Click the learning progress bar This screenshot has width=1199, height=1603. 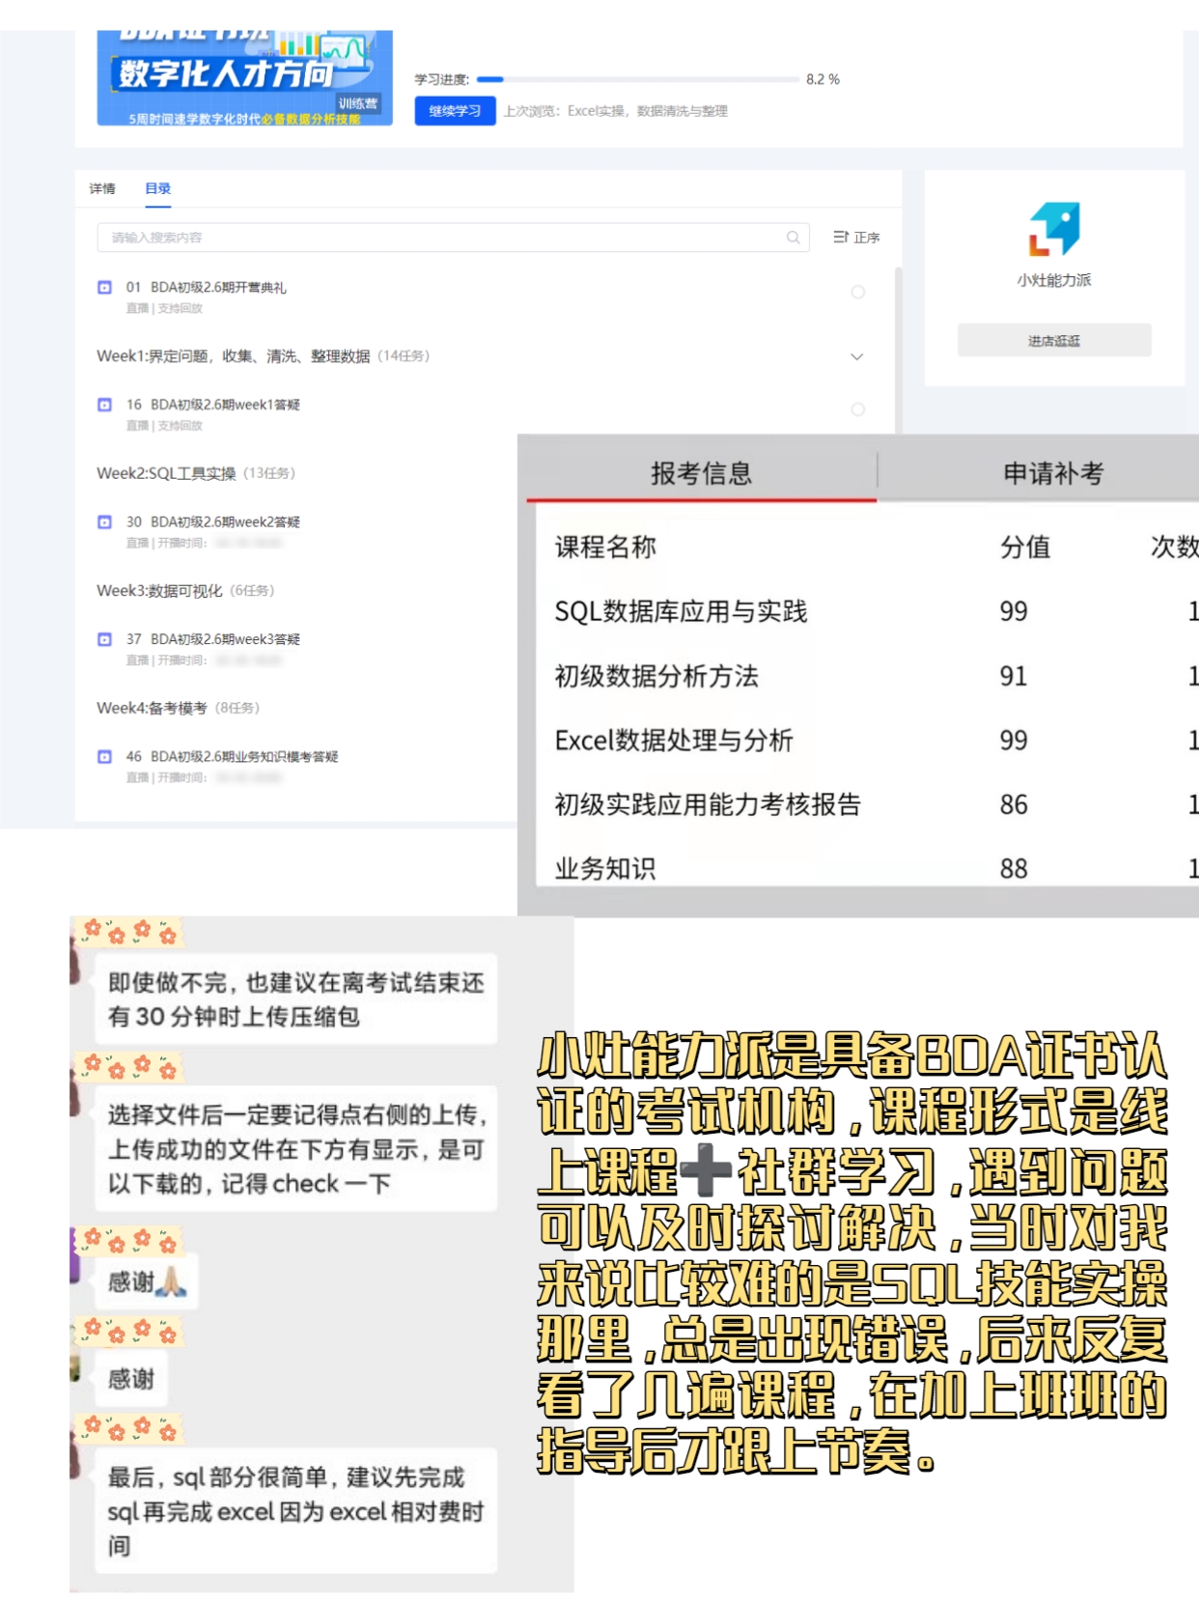637,79
